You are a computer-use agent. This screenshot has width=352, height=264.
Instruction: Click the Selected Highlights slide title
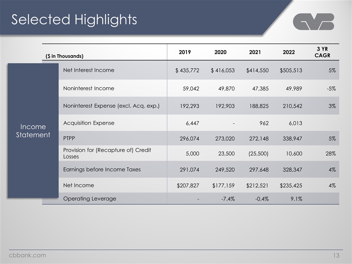tap(74, 19)
